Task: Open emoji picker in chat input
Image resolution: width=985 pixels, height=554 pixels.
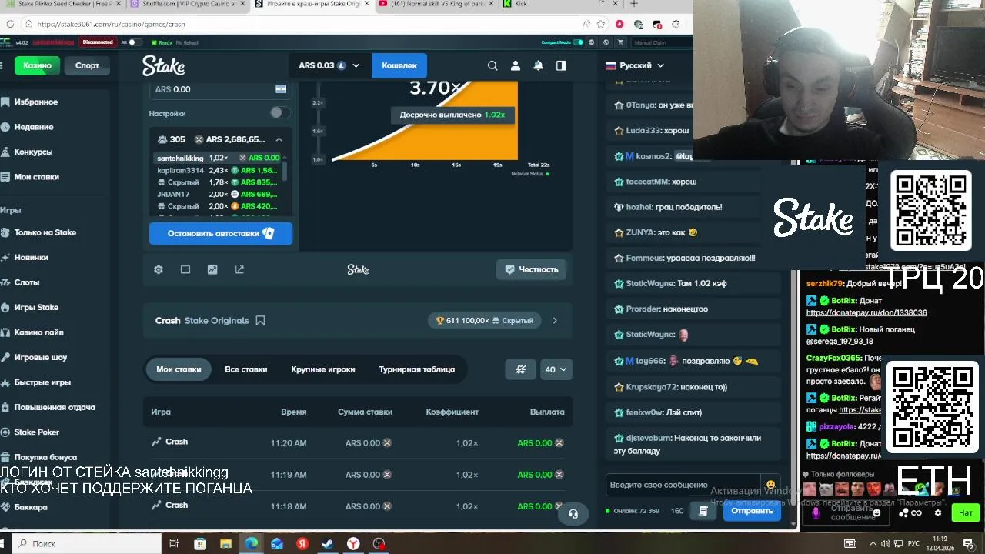Action: pos(770,485)
